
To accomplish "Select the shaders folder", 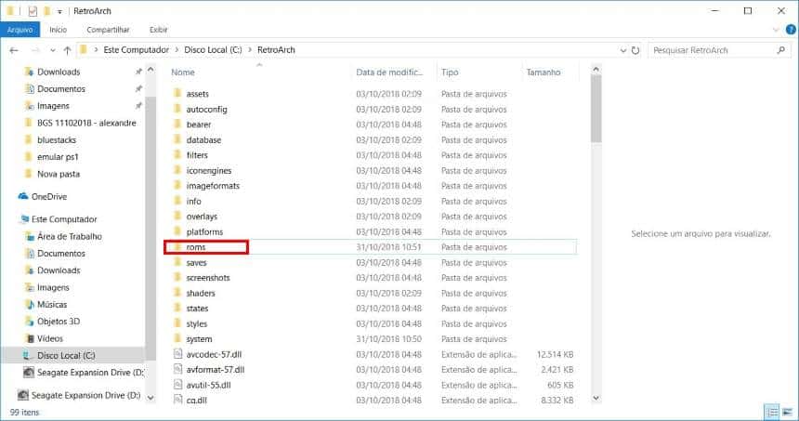I will 201,293.
